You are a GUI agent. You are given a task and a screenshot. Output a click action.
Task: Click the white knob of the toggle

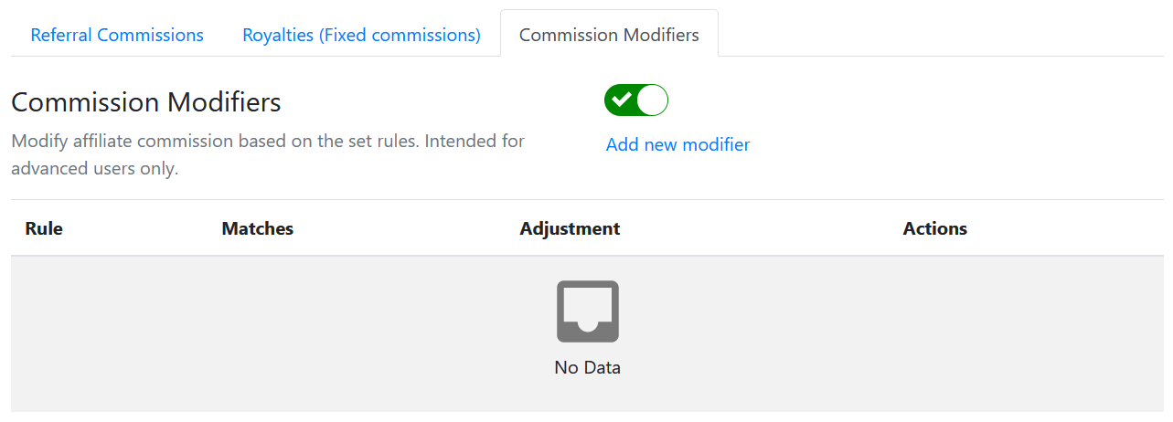click(x=652, y=100)
